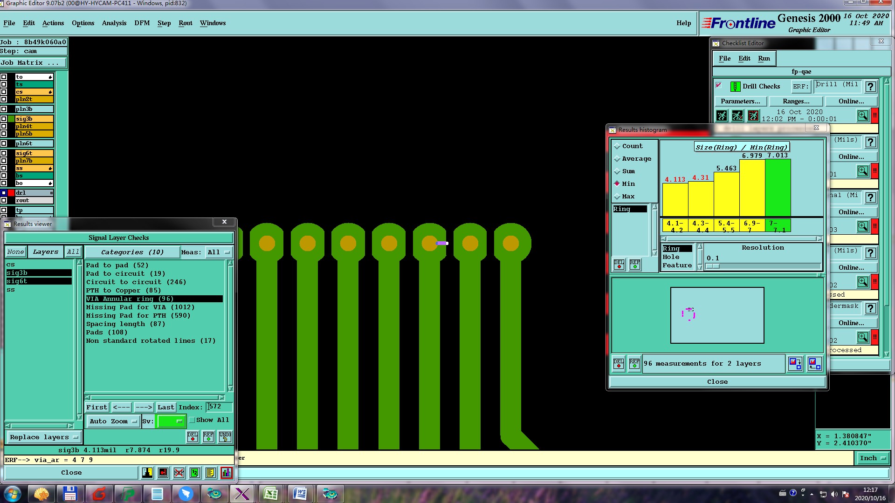Click the Parameters... button in Checklist Editor
This screenshot has height=503, width=895.
(740, 101)
